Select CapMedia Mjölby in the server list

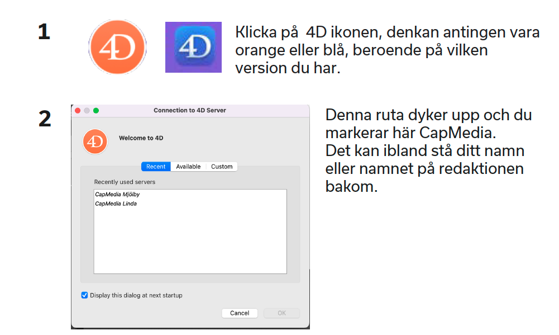117,195
